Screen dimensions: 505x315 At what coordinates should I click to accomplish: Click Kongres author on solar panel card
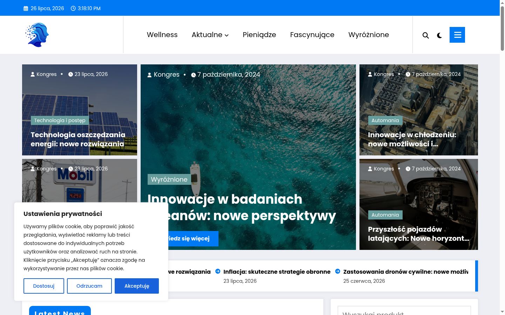[x=47, y=74]
